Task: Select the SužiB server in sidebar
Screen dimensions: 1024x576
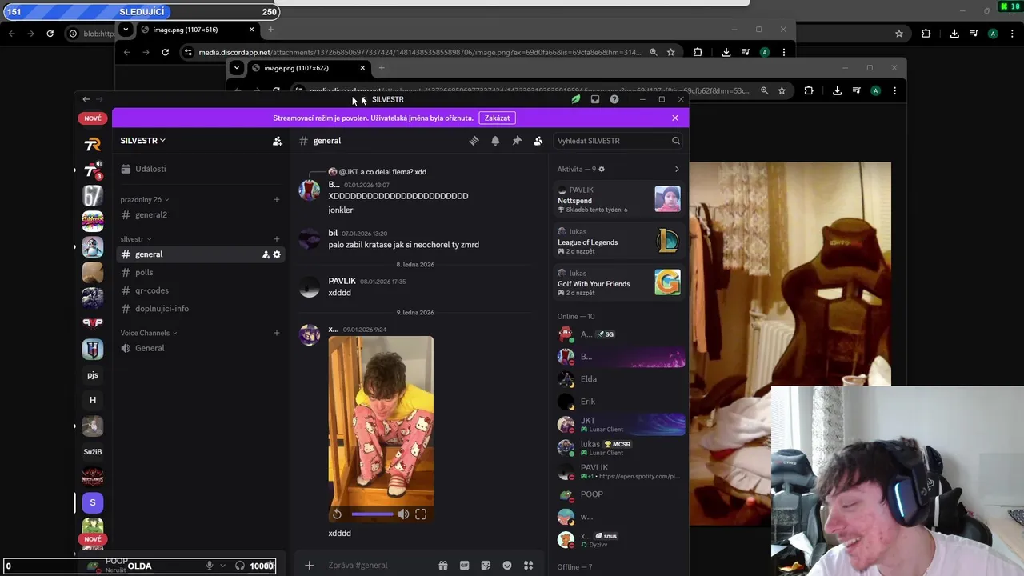Action: coord(93,452)
